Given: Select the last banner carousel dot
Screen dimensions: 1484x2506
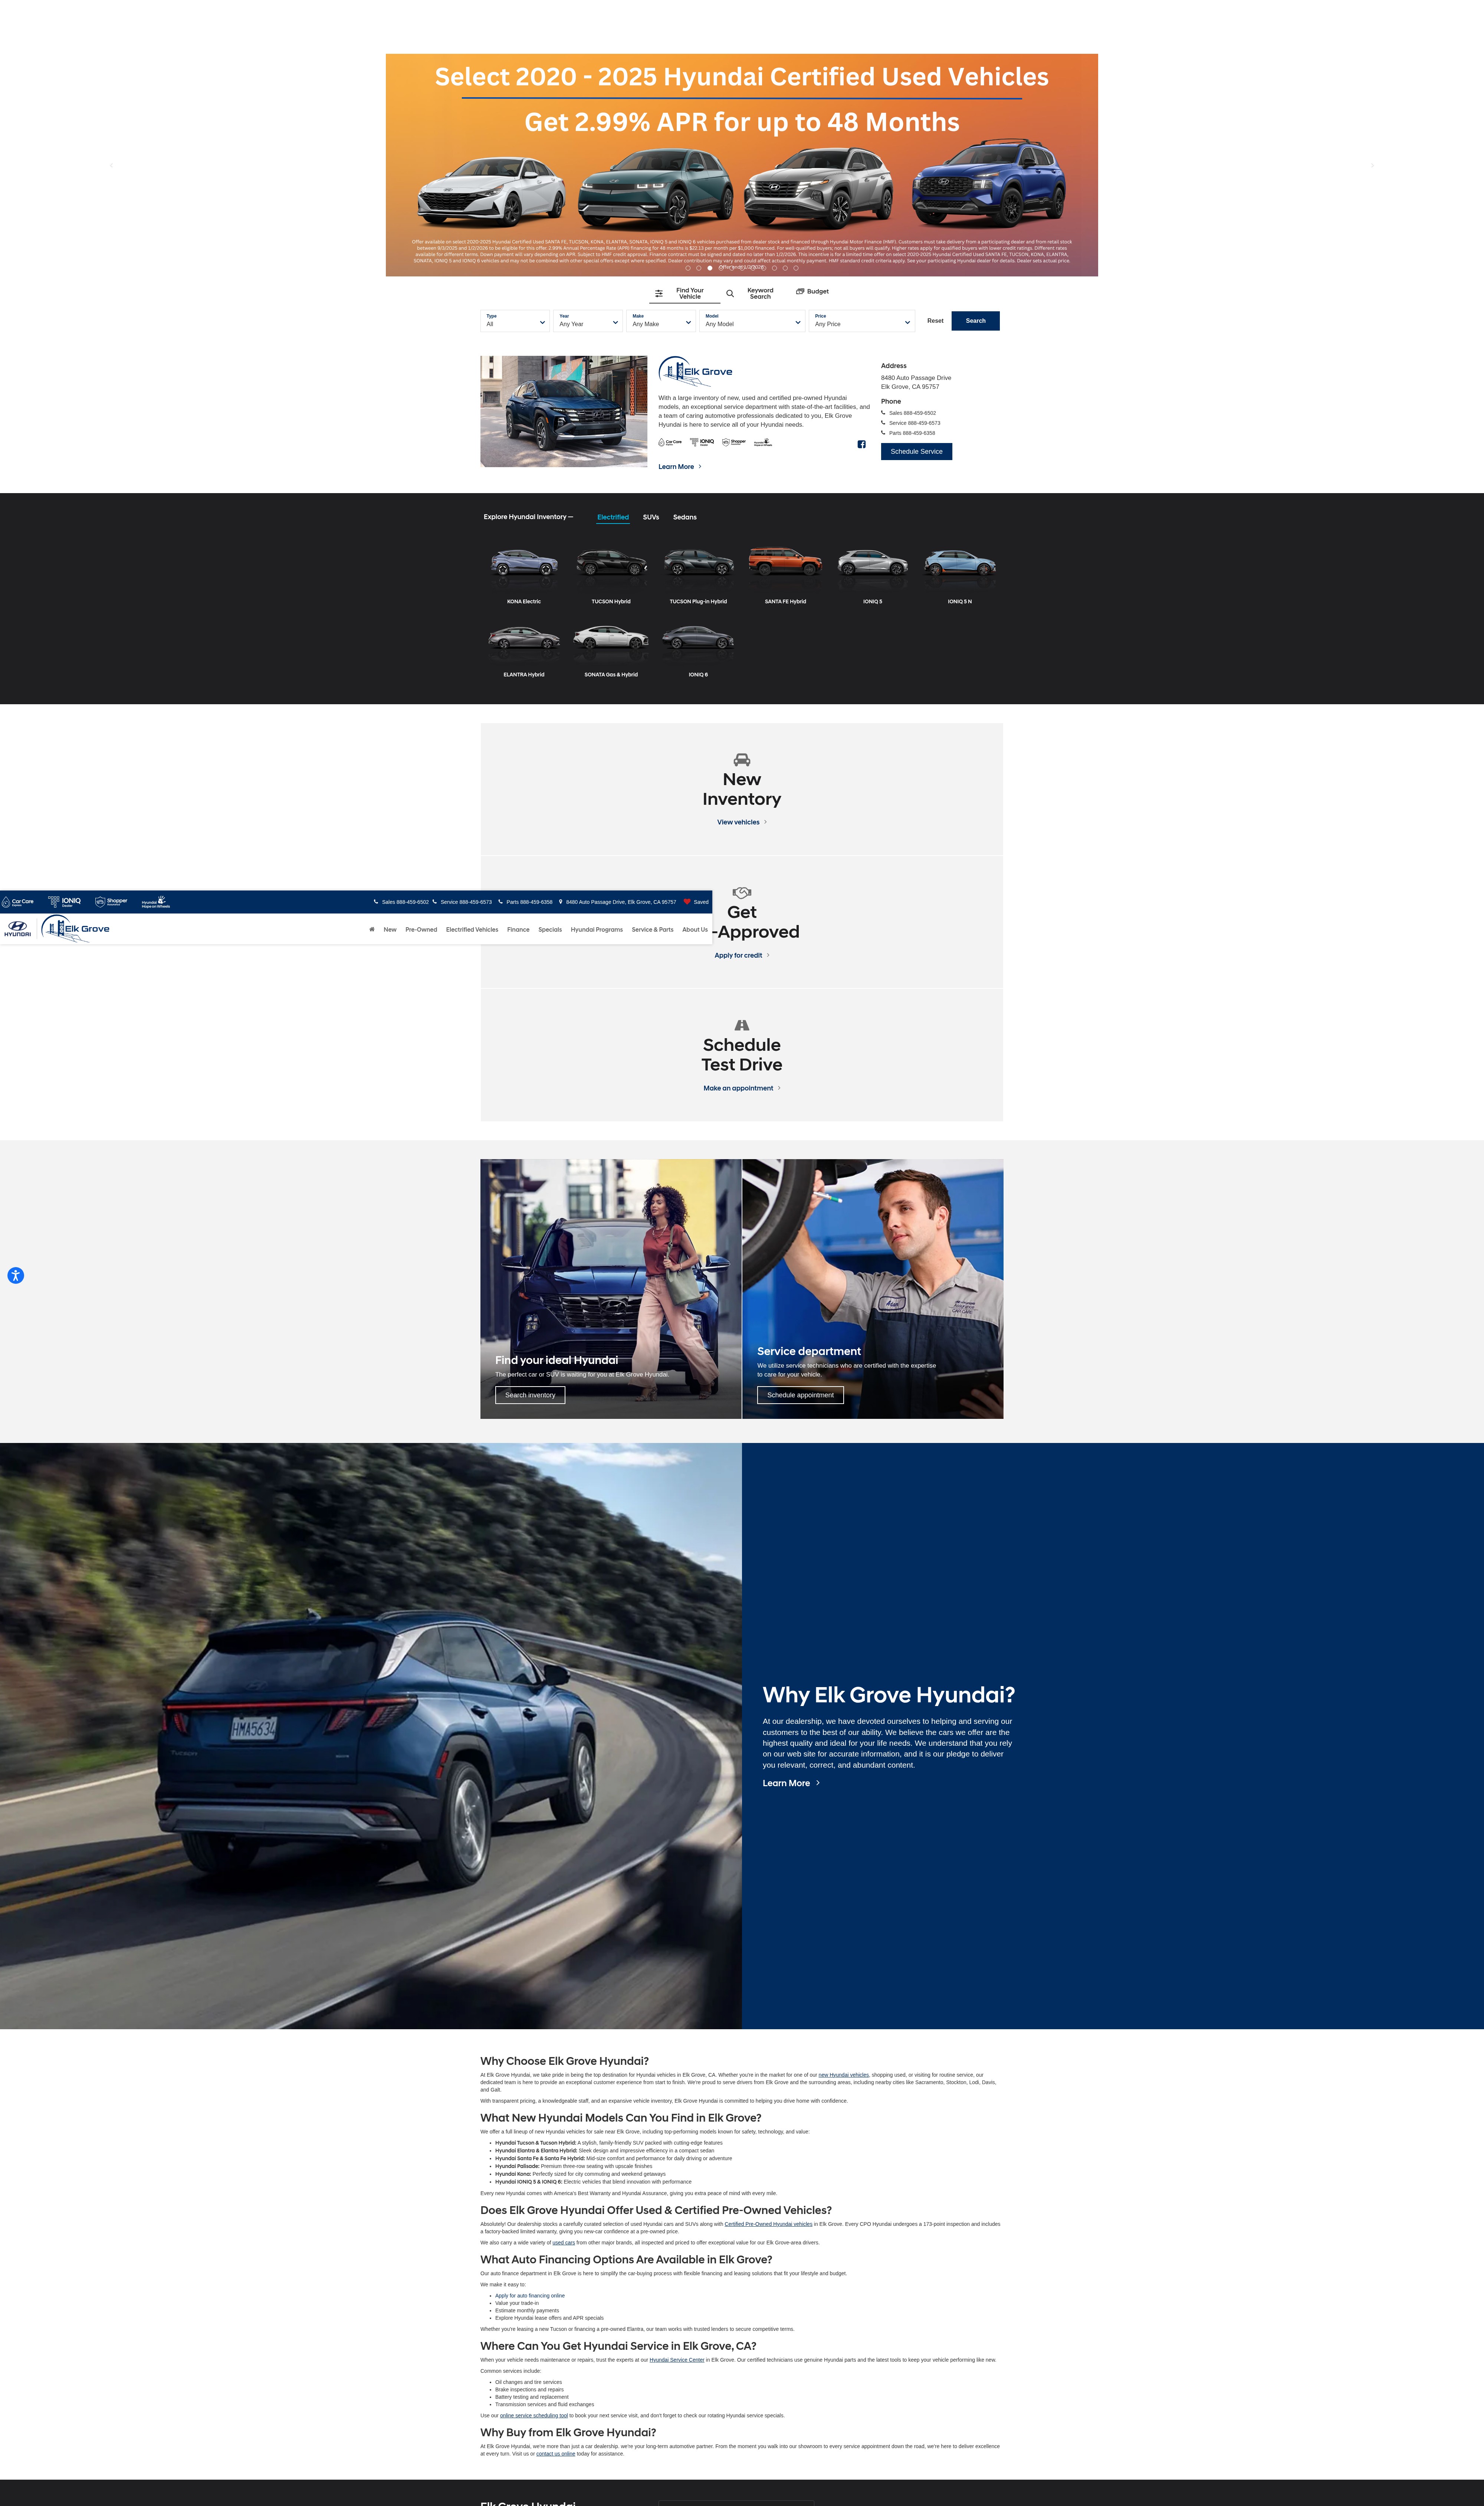Looking at the screenshot, I should pos(796,268).
